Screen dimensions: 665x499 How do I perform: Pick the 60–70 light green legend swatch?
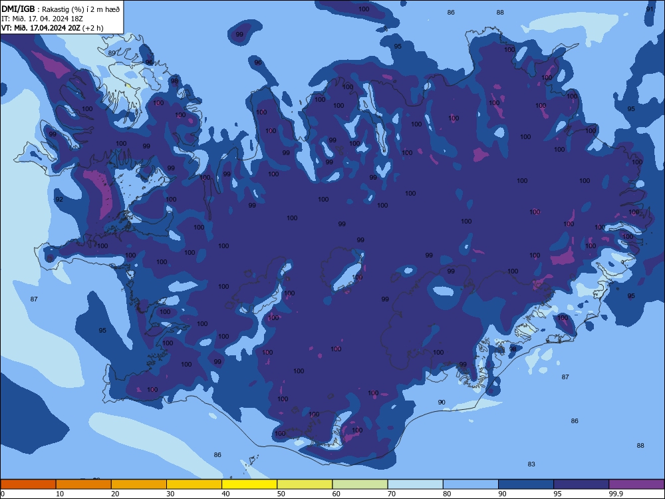click(360, 484)
